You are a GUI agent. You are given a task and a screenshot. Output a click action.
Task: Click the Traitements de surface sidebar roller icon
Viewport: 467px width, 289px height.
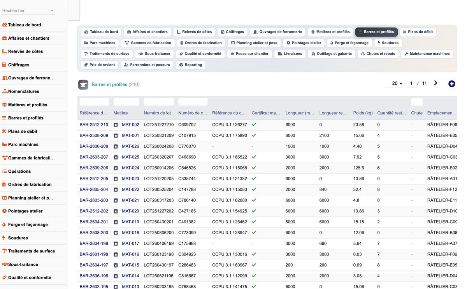5,251
